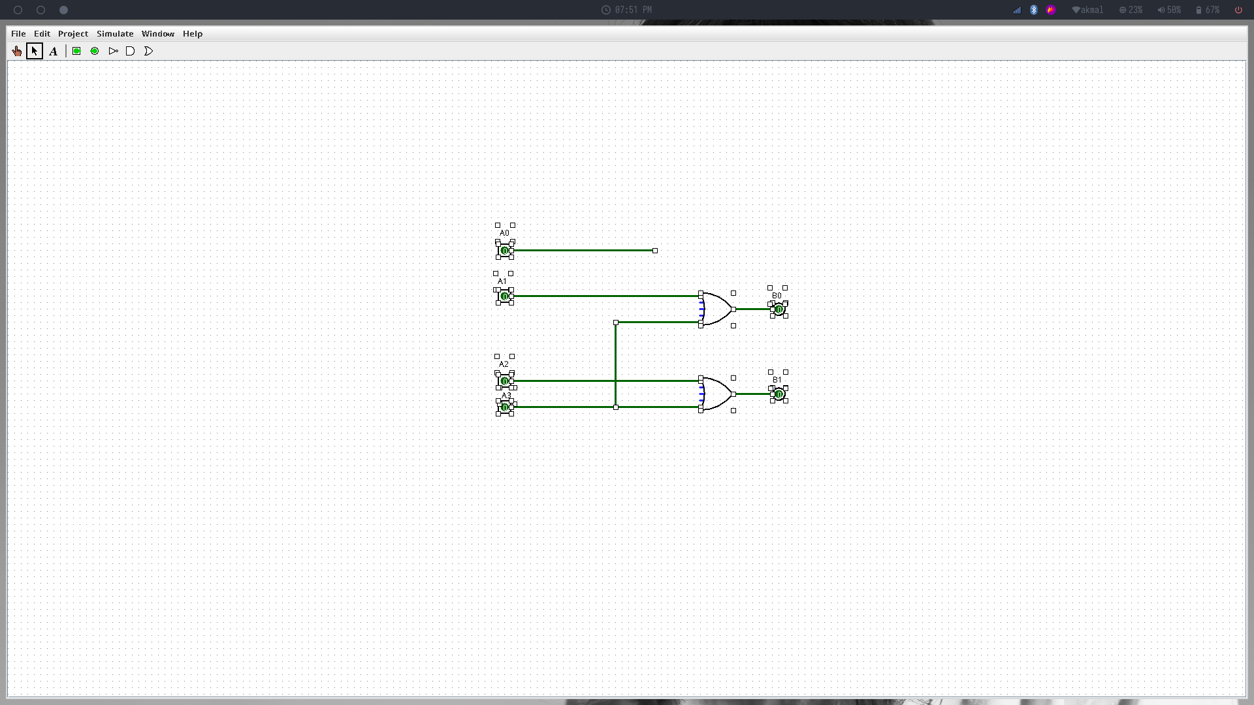
Task: Click the A2 pin label
Action: coord(504,364)
